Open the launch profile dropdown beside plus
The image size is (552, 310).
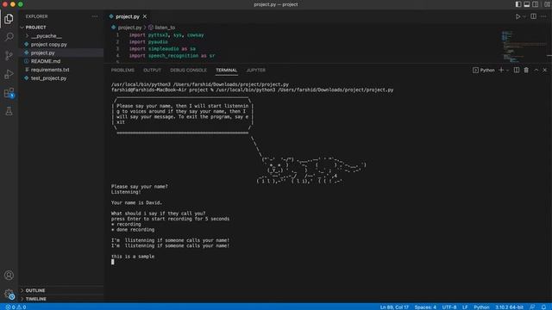(507, 71)
